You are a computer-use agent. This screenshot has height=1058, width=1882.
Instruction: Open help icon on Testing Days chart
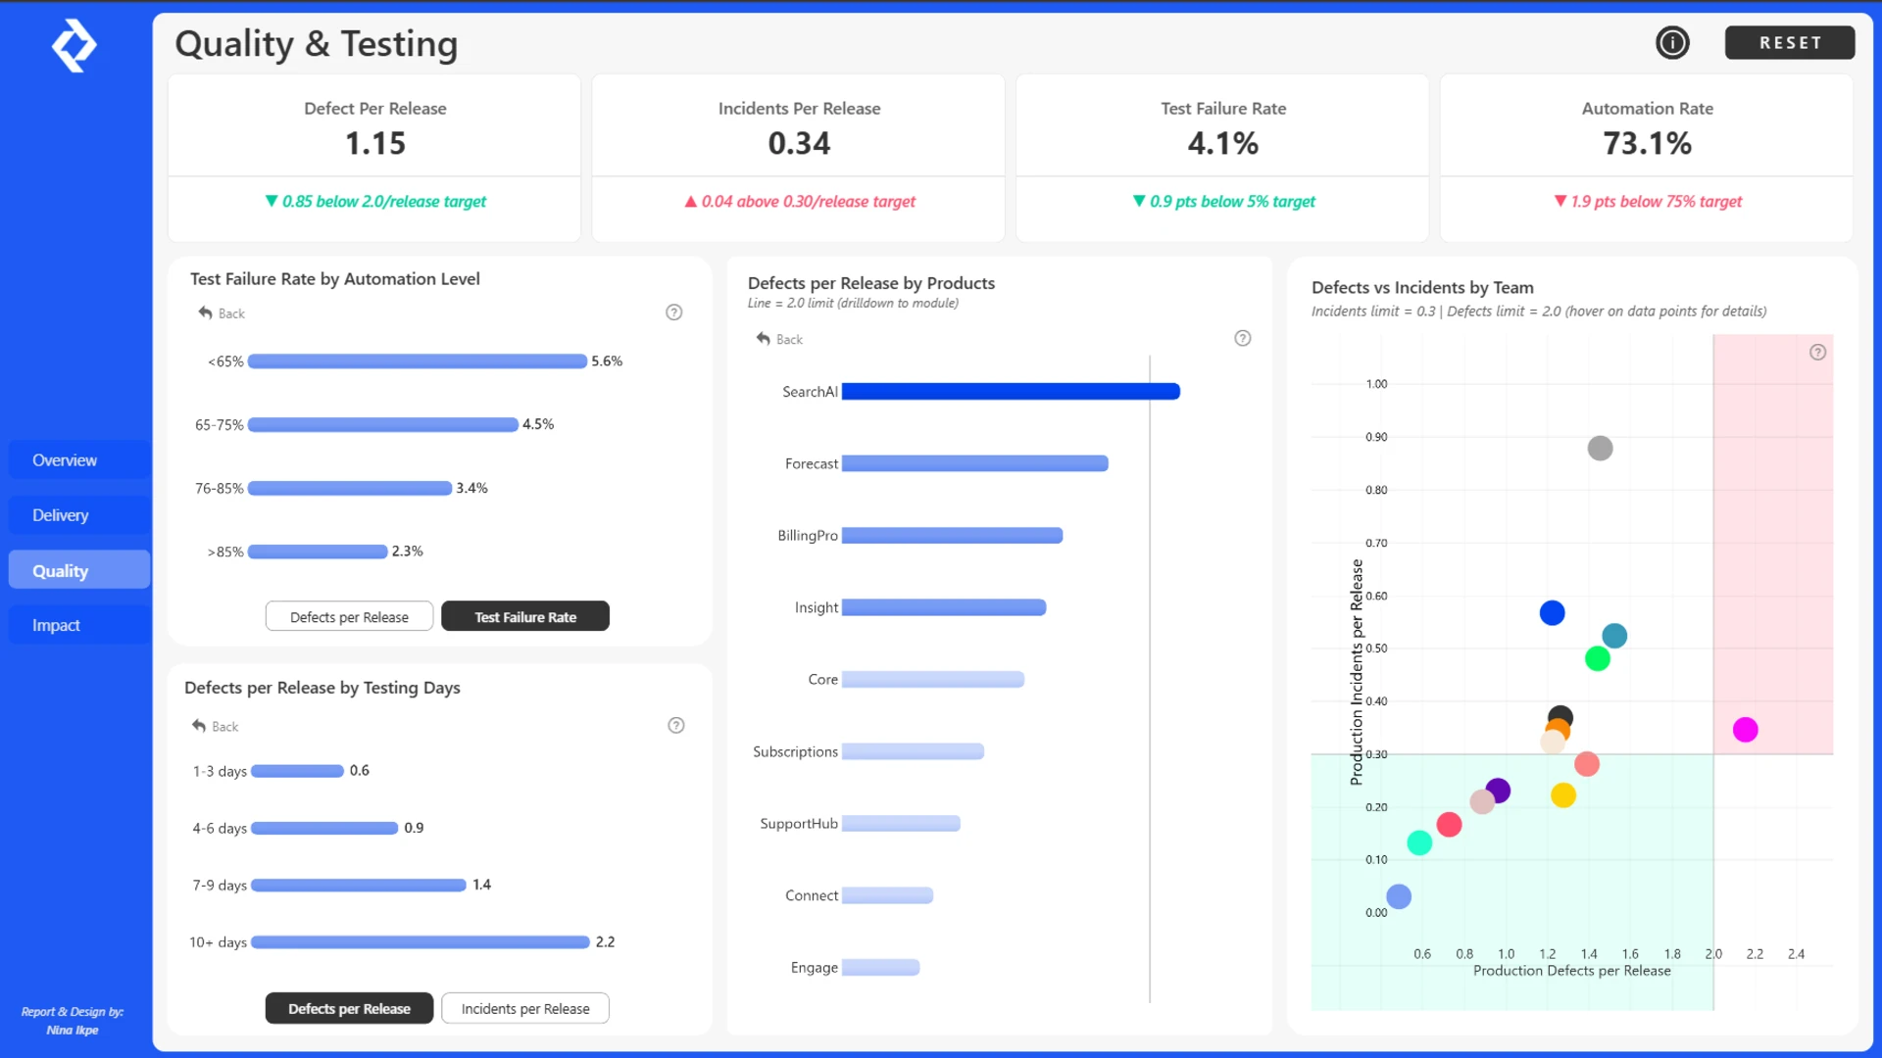[676, 726]
